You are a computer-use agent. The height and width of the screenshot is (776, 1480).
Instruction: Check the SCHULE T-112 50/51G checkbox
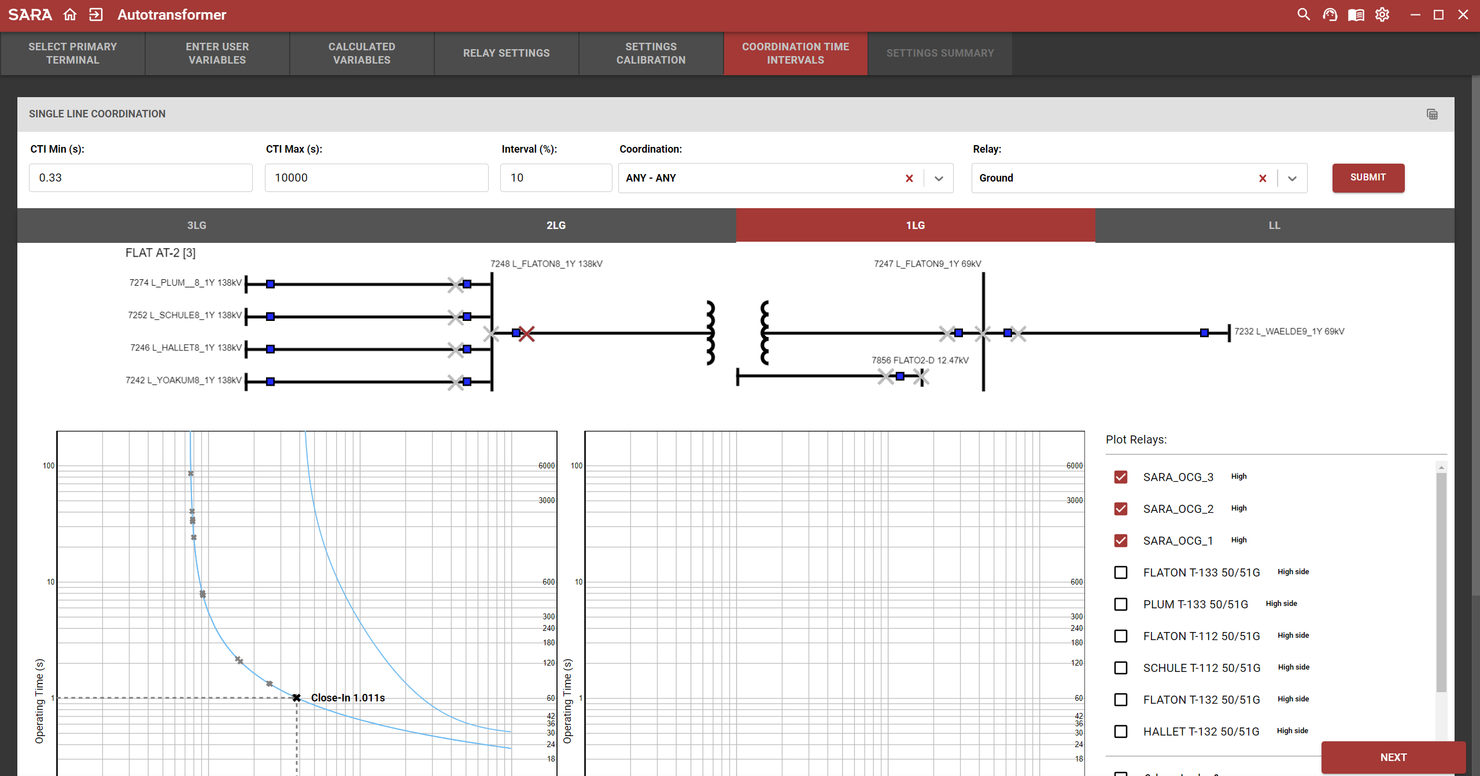pyautogui.click(x=1121, y=668)
